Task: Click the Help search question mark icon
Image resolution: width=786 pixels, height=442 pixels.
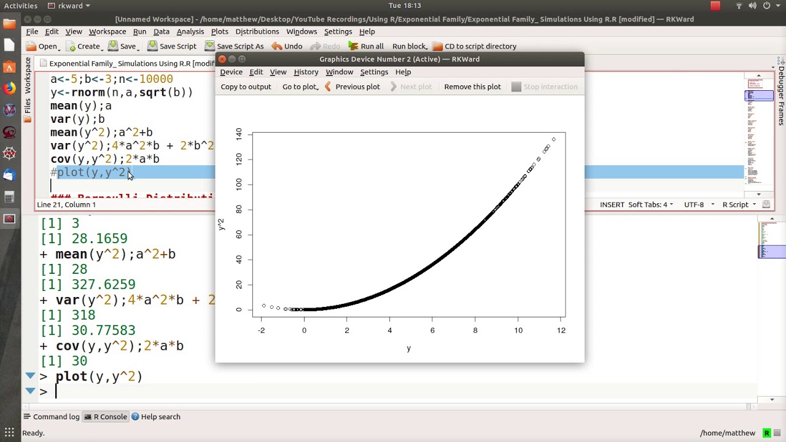Action: pyautogui.click(x=135, y=416)
